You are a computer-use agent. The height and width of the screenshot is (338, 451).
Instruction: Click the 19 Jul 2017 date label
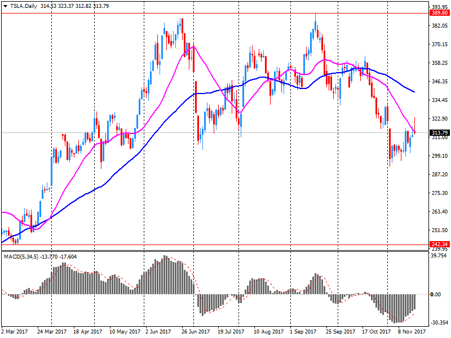coord(231,332)
